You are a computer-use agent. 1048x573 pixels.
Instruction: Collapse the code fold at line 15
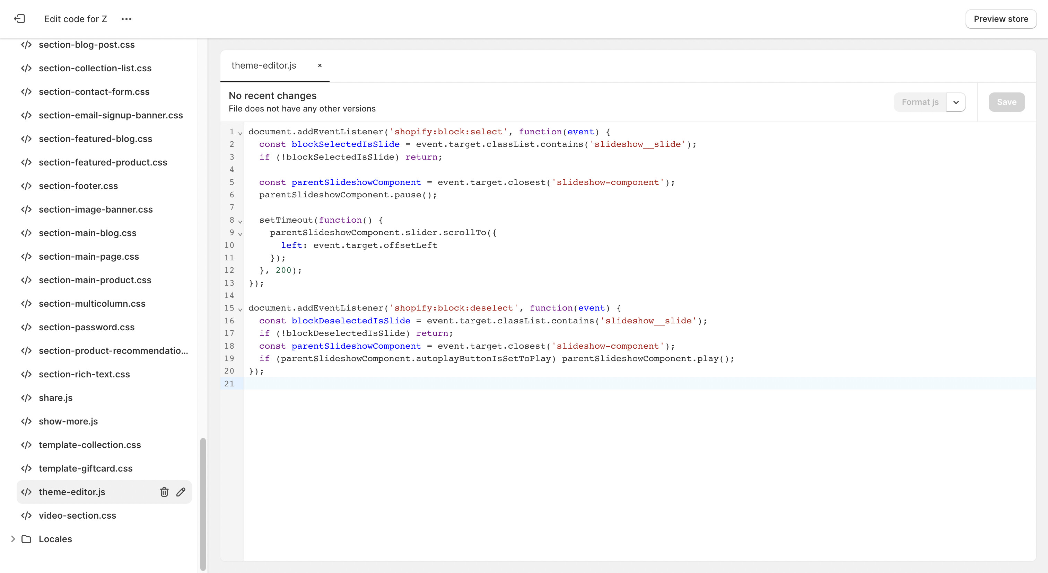click(240, 309)
